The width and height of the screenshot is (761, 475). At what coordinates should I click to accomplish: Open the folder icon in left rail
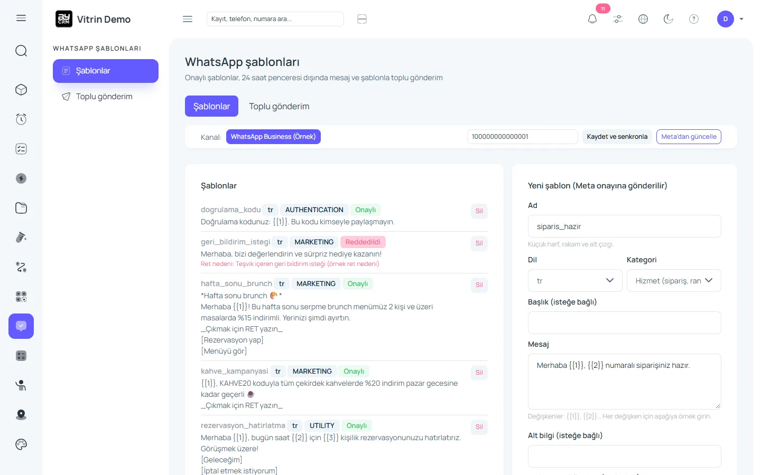tap(21, 208)
